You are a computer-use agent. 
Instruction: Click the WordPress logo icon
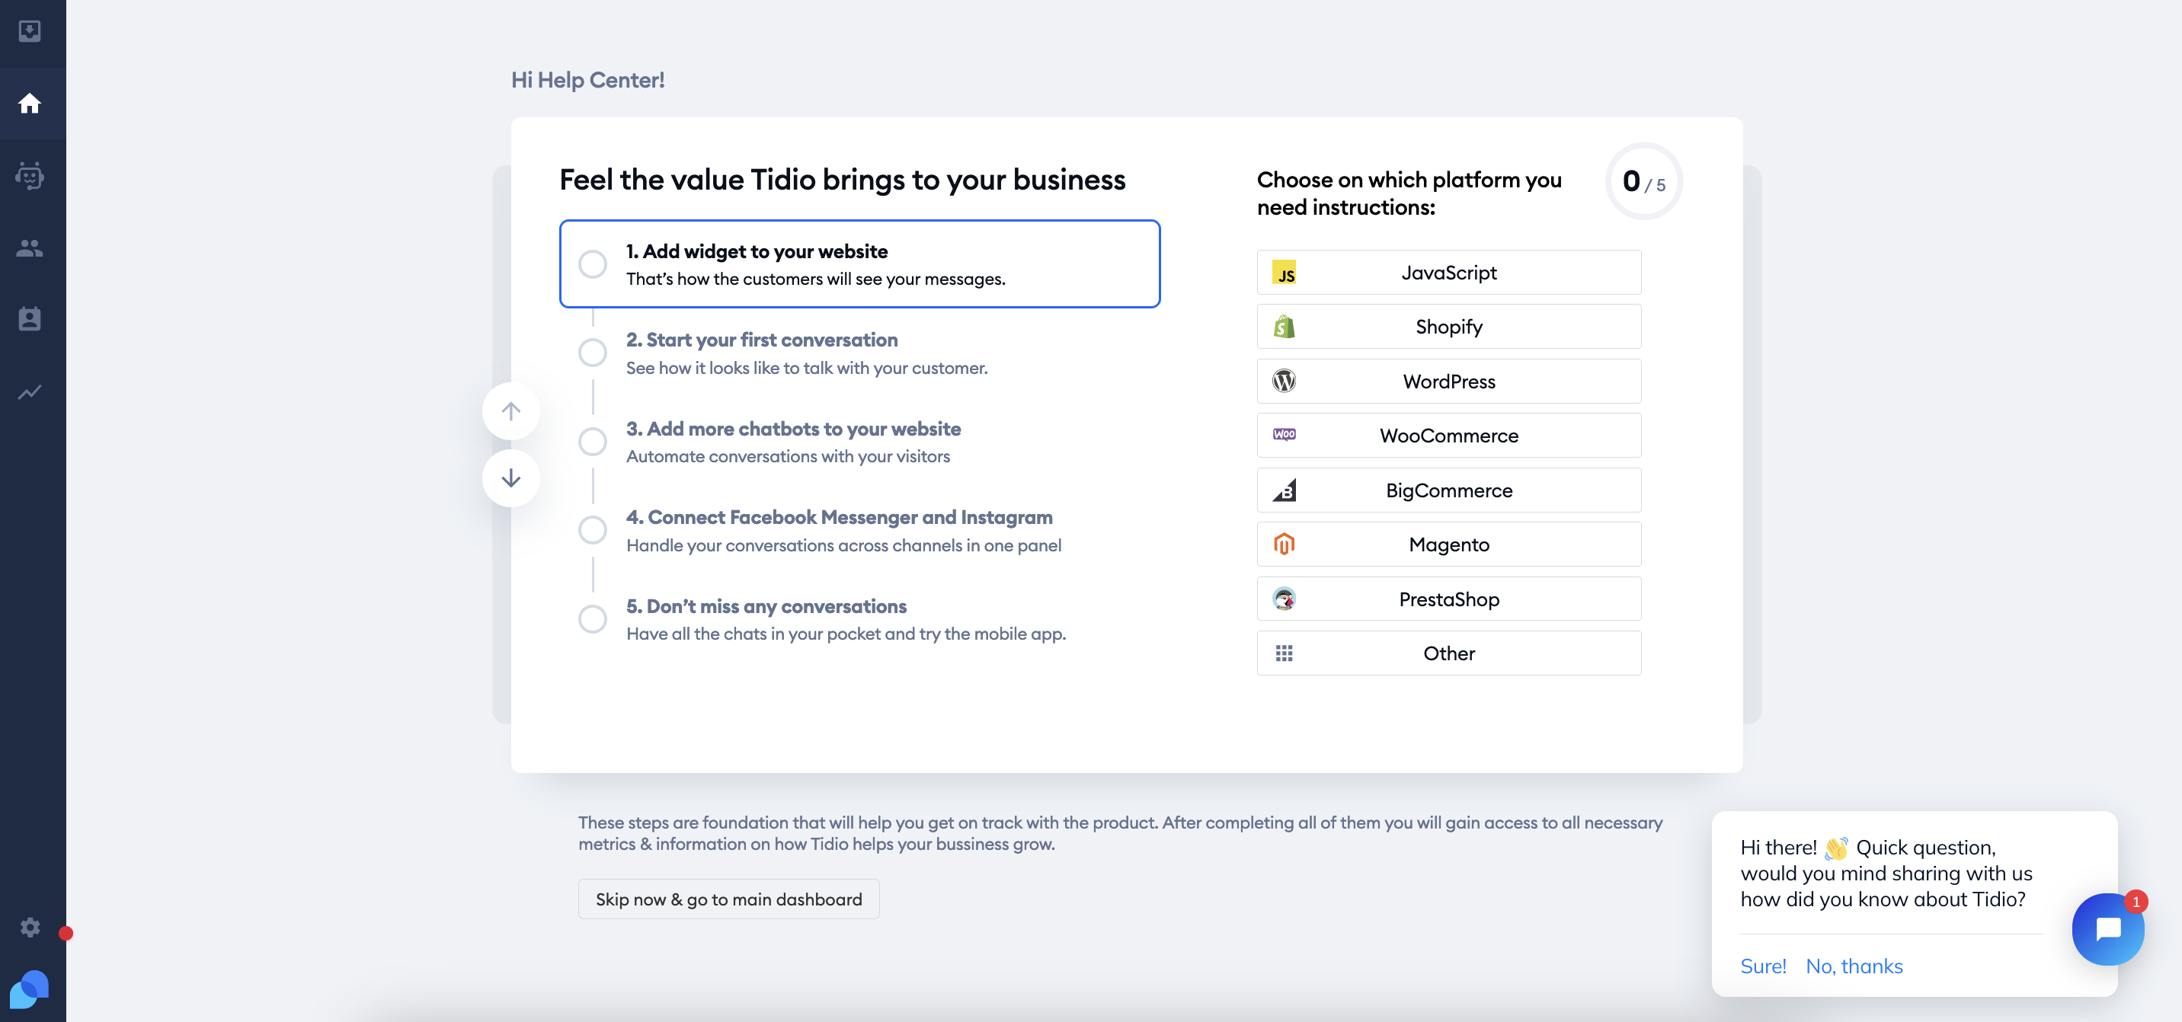pos(1284,381)
